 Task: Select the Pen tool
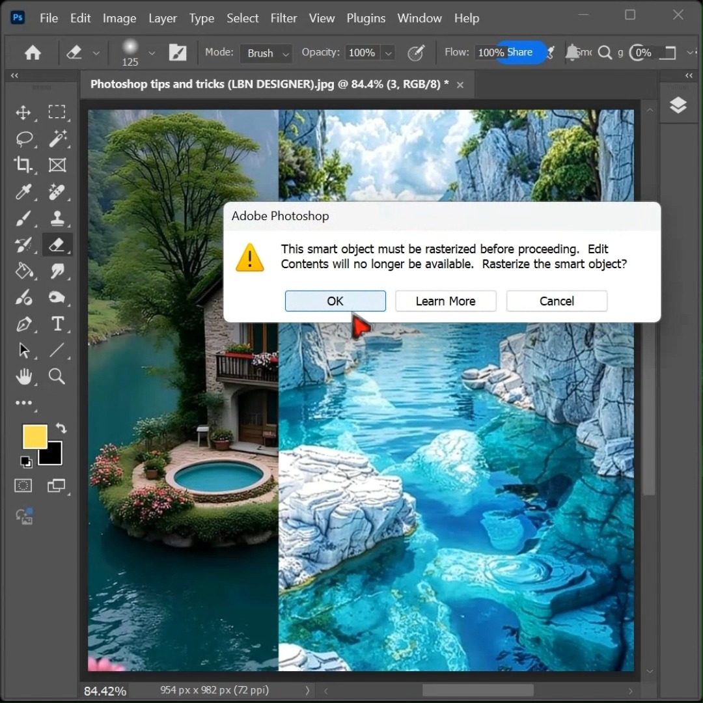(x=23, y=324)
